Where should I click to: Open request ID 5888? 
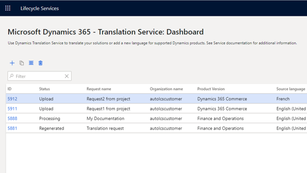pyautogui.click(x=12, y=118)
